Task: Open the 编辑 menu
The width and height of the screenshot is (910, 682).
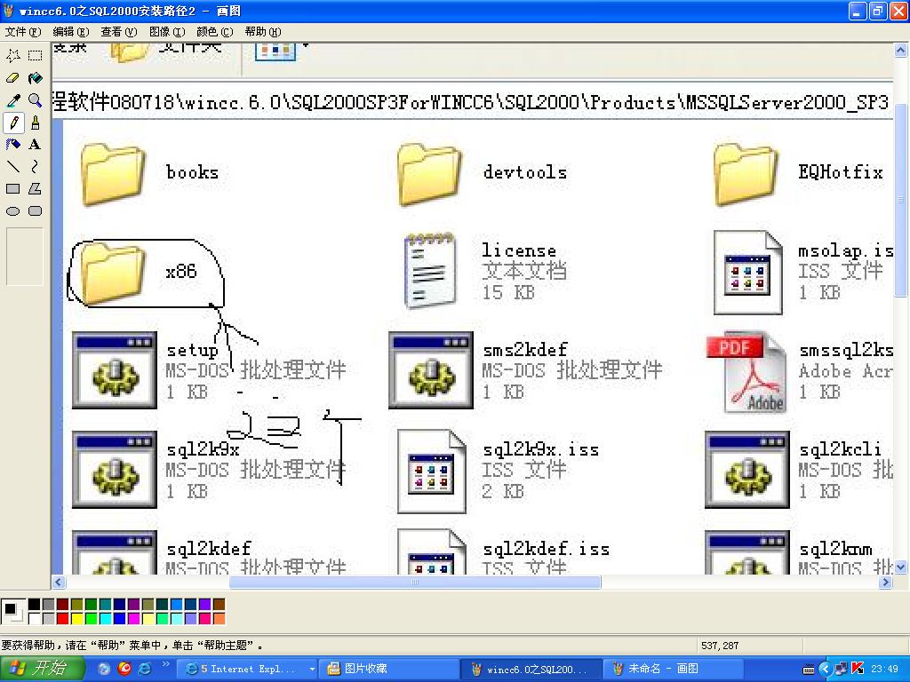Action: [x=71, y=32]
